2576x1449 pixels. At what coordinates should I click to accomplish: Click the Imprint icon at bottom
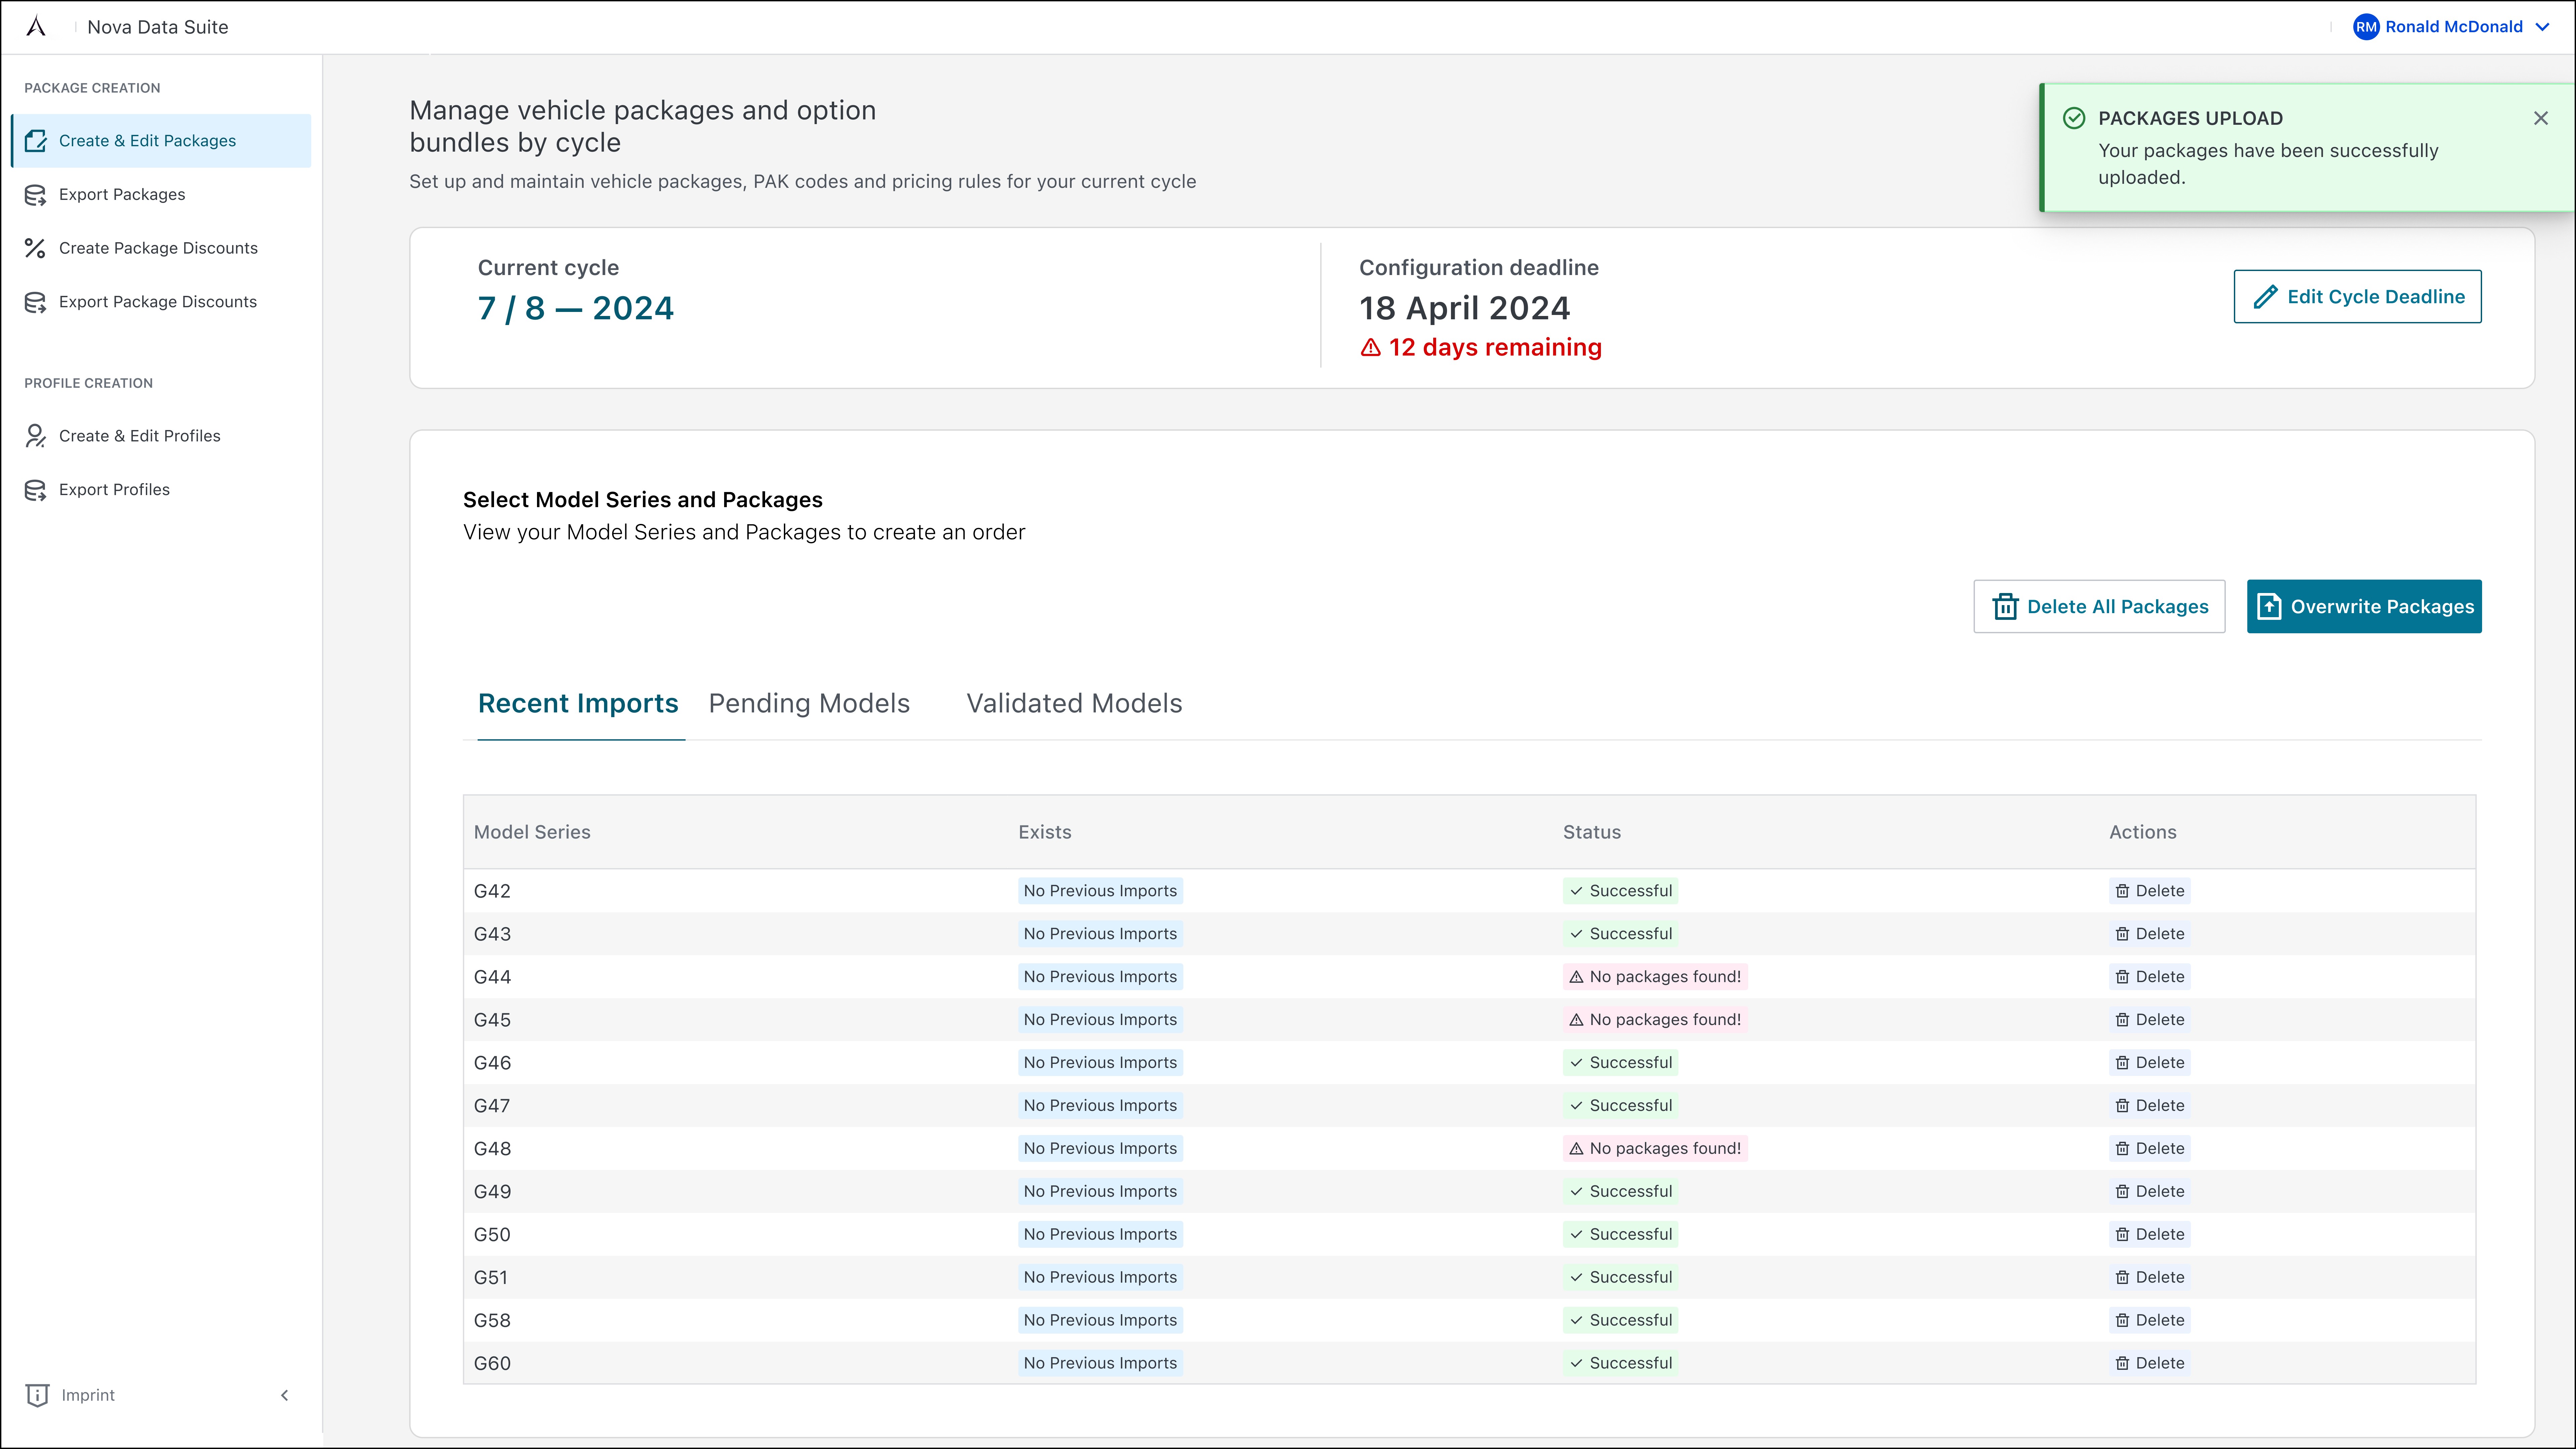coord(37,1395)
